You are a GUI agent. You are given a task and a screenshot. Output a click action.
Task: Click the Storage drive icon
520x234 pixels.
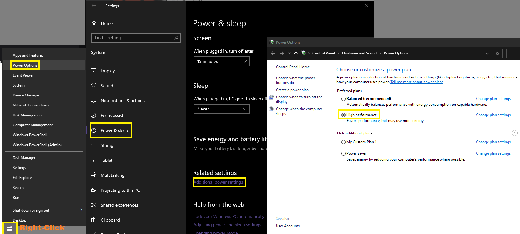pos(94,145)
